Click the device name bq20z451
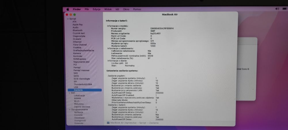This screenshot has height=130, width=288. tap(156, 34)
